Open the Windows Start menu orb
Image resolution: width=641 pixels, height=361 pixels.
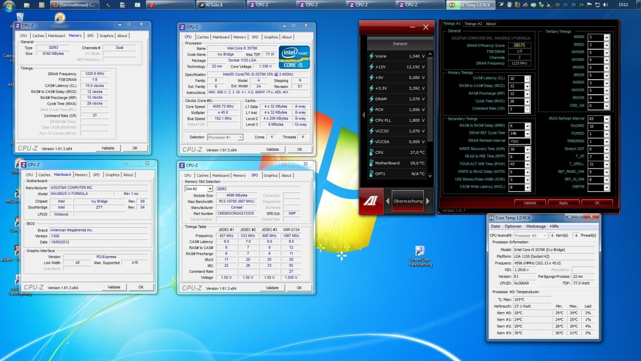(x=8, y=5)
